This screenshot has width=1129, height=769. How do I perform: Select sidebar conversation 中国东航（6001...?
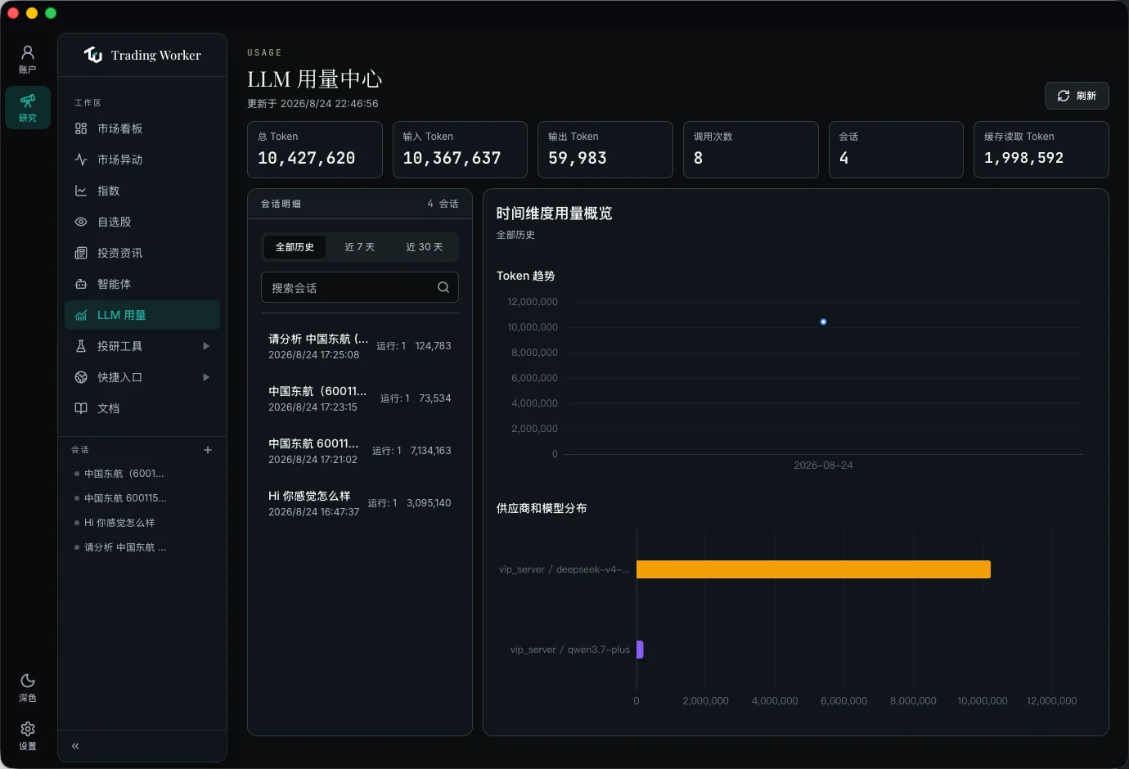tap(124, 474)
